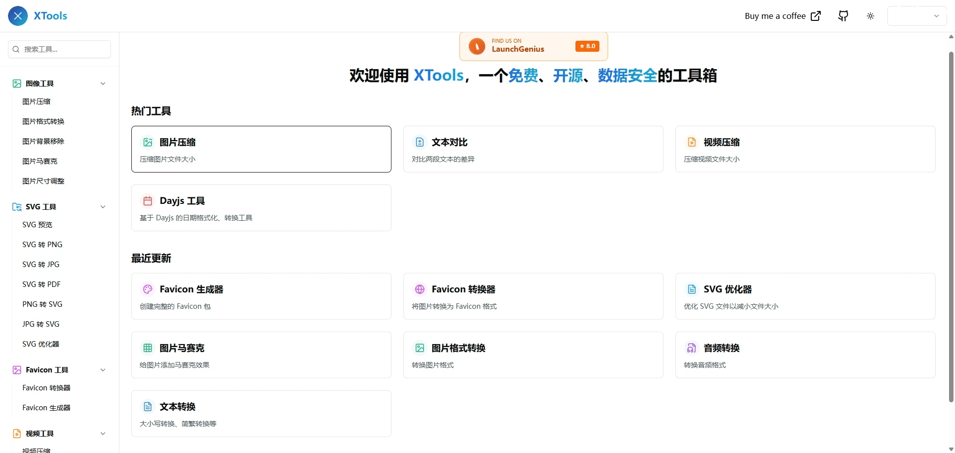Open 图片压缩 in the sidebar
This screenshot has width=955, height=453.
[36, 101]
